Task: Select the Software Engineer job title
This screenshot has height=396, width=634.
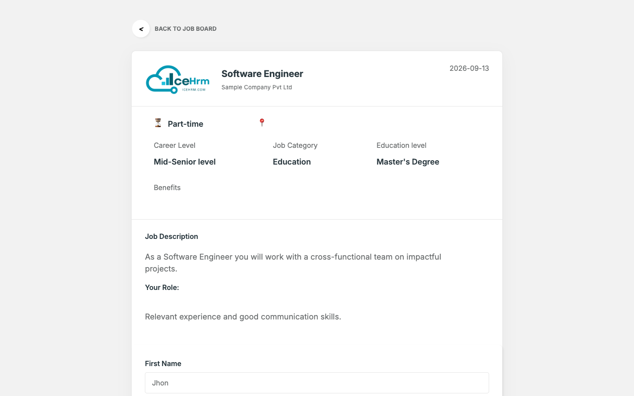Action: click(262, 73)
